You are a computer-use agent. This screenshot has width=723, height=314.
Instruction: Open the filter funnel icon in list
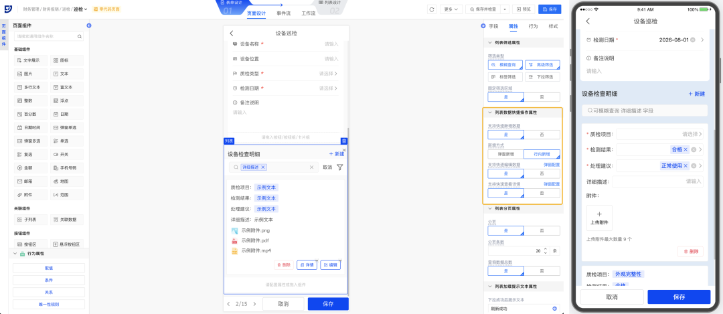[x=340, y=167]
